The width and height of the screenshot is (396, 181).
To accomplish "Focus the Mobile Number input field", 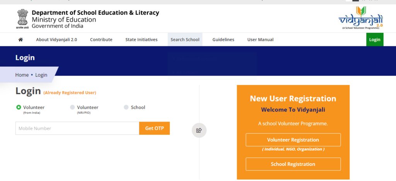I will tap(77, 128).
